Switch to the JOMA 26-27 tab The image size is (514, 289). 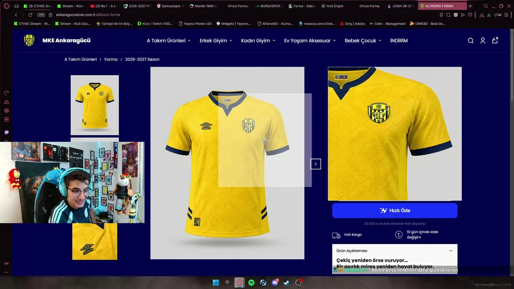(401, 6)
